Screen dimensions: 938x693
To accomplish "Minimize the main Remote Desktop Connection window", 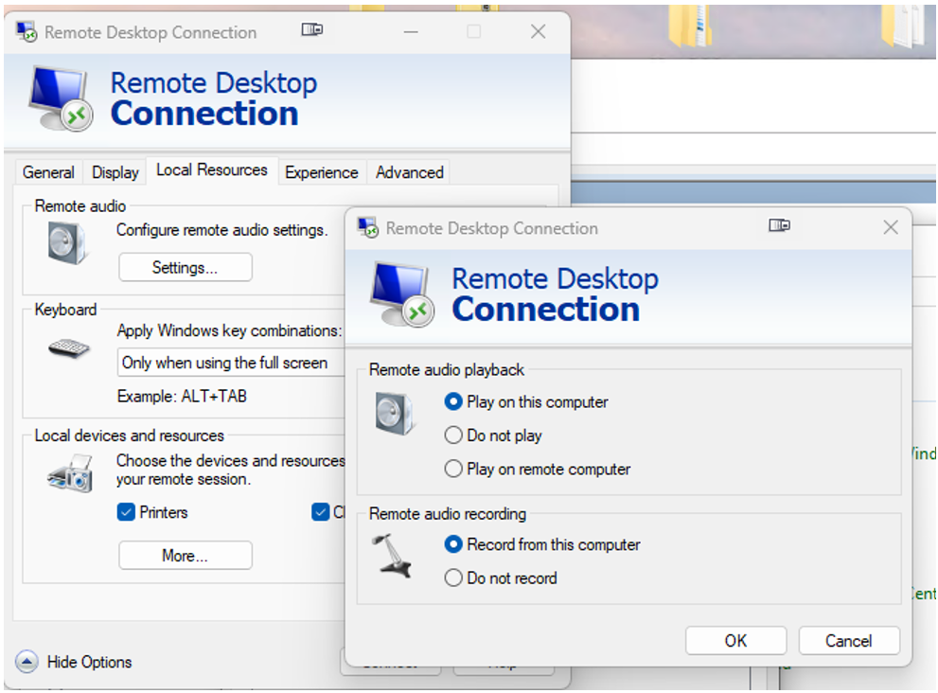I will click(x=411, y=32).
